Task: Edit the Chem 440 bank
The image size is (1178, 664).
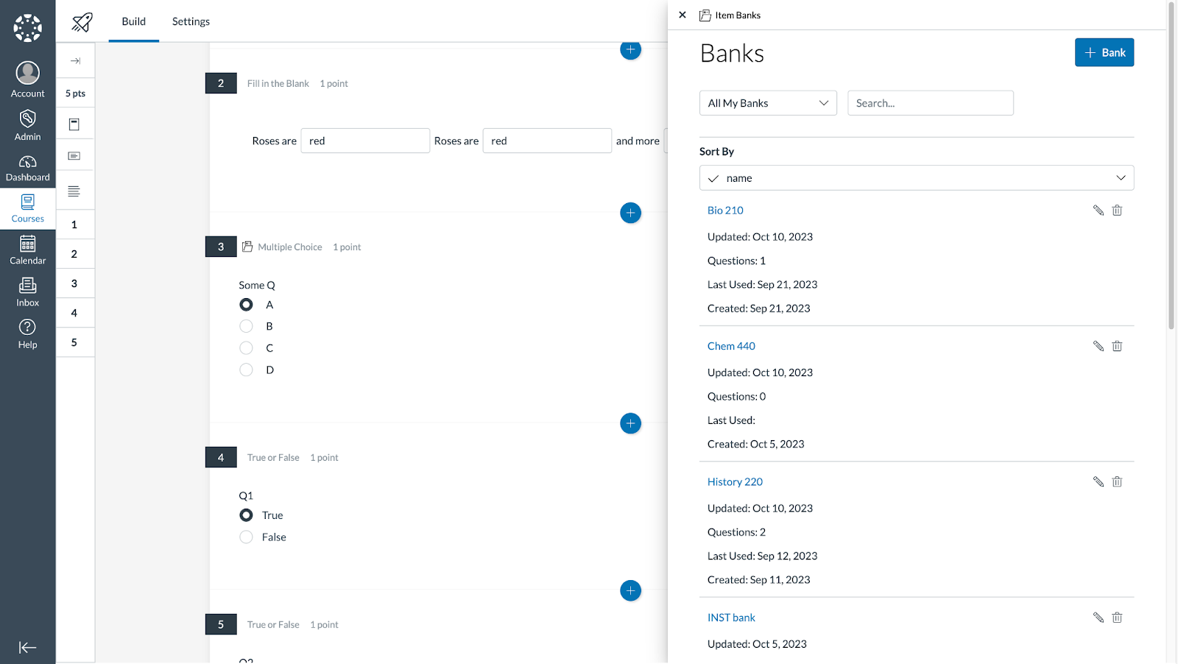Action: (1098, 346)
